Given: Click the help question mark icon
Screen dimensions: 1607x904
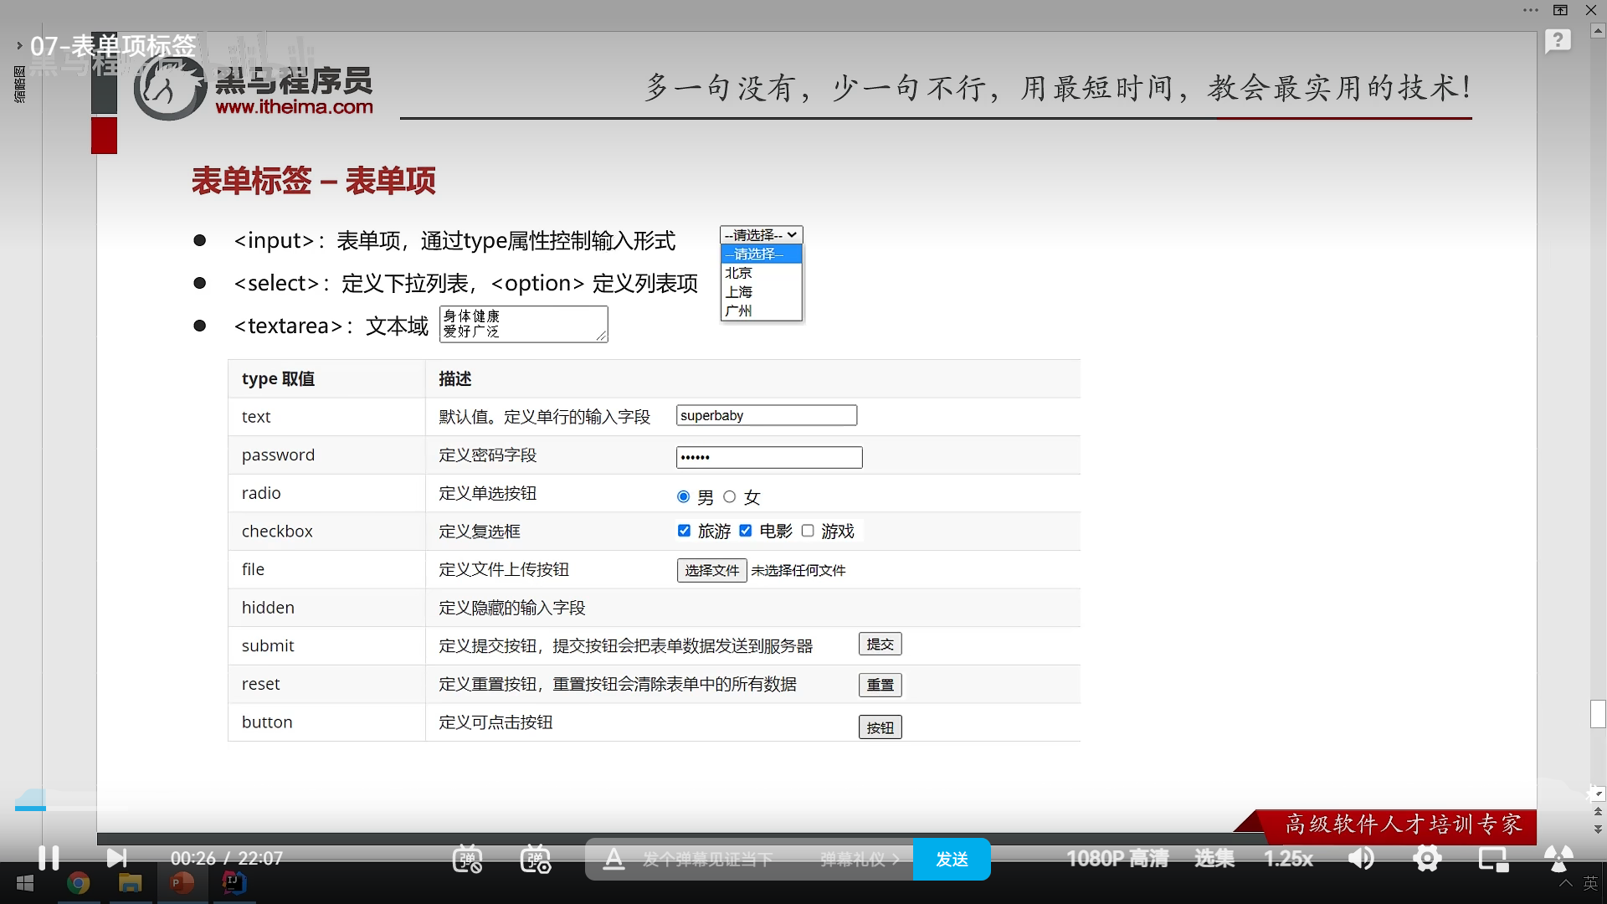Looking at the screenshot, I should [1558, 40].
